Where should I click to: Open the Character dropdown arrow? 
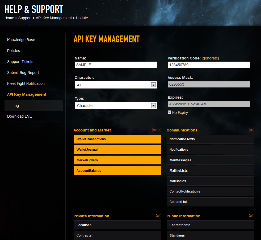pyautogui.click(x=153, y=85)
